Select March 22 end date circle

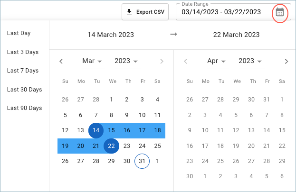(x=111, y=146)
